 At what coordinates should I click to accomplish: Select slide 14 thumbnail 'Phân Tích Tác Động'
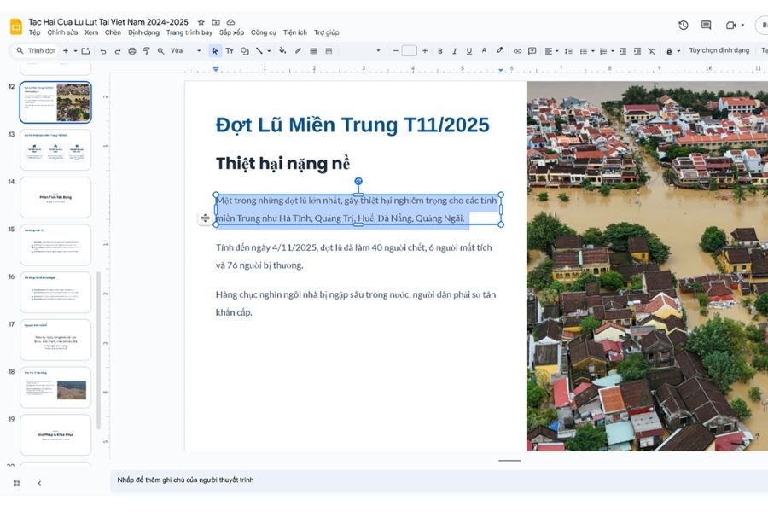[x=55, y=197]
